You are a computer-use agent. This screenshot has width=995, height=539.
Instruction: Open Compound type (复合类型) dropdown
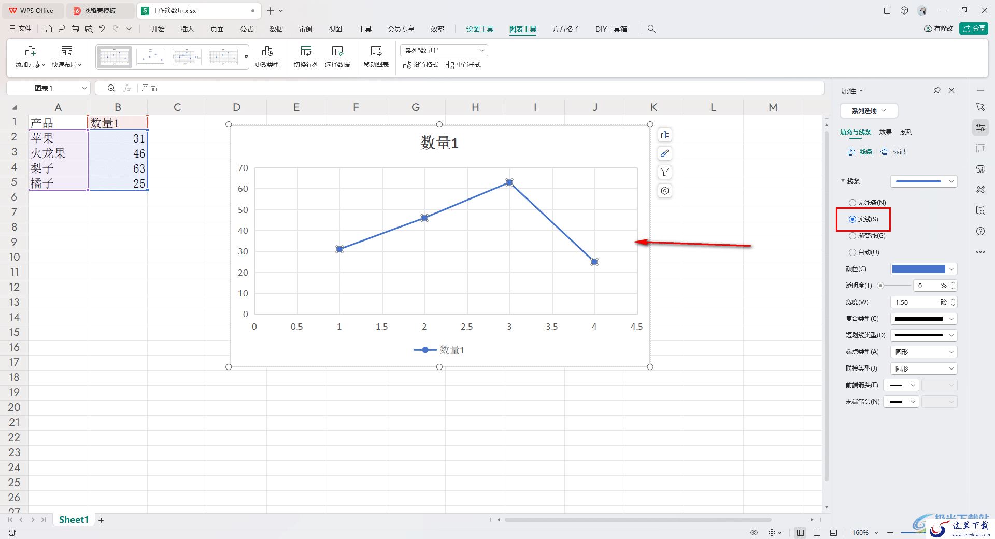pos(923,319)
